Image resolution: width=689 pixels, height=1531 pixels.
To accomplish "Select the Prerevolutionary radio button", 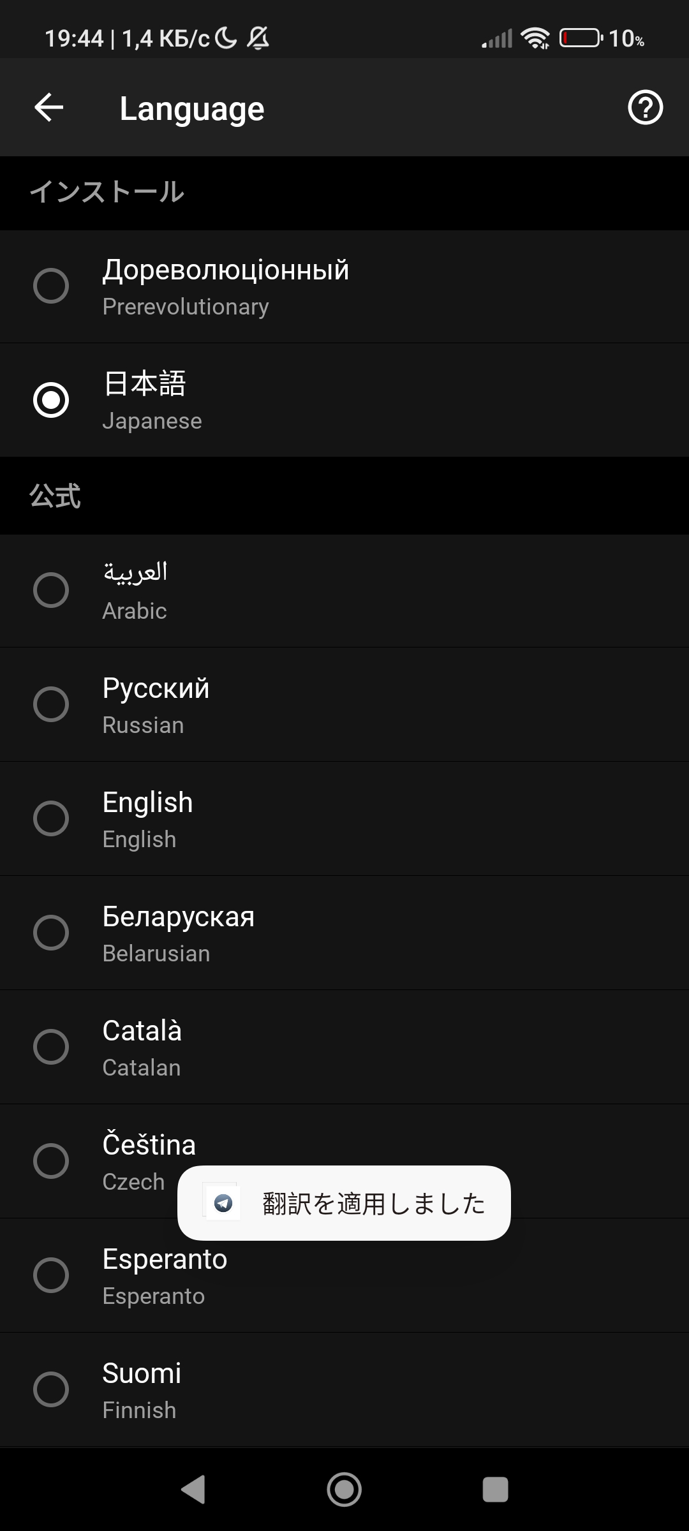I will pos(51,286).
